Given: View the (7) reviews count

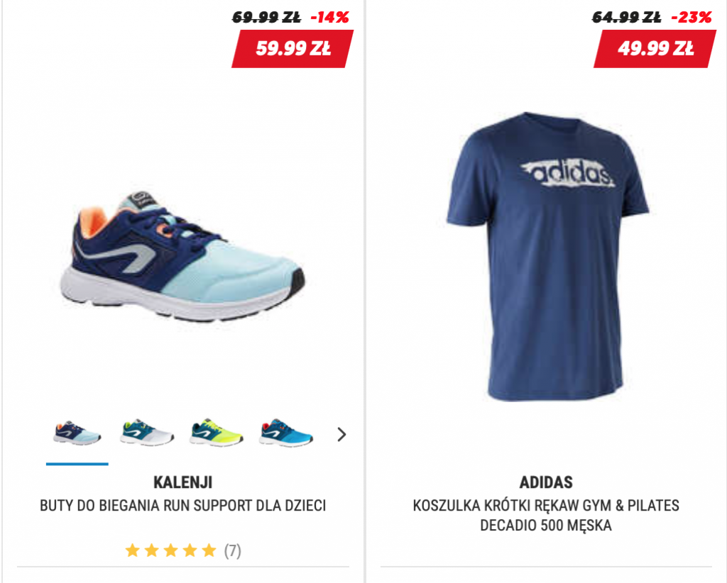Looking at the screenshot, I should pyautogui.click(x=233, y=550).
